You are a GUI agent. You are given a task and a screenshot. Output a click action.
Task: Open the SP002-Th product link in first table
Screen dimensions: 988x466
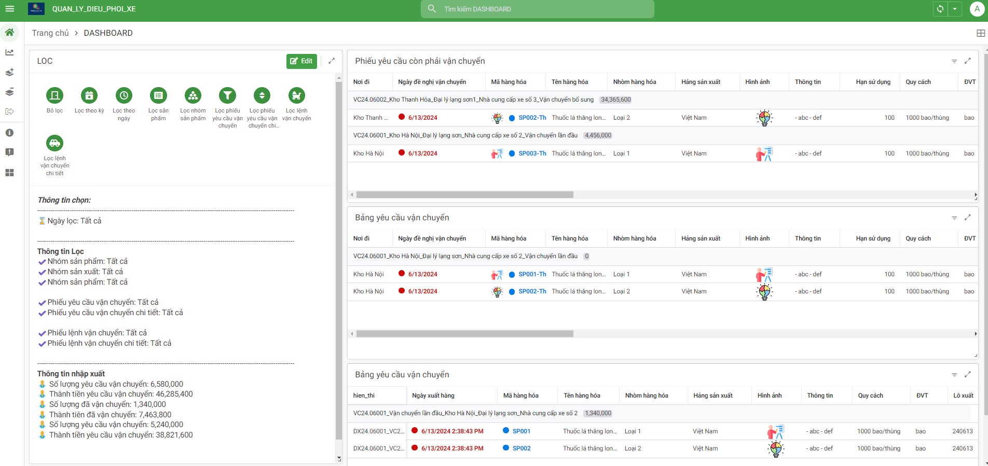(x=532, y=118)
